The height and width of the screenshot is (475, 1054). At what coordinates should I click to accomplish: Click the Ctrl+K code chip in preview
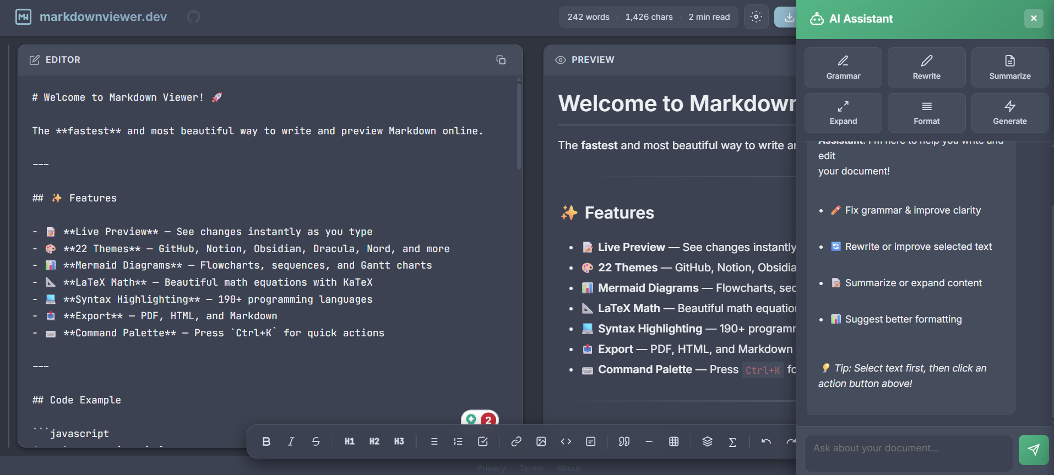coord(763,370)
